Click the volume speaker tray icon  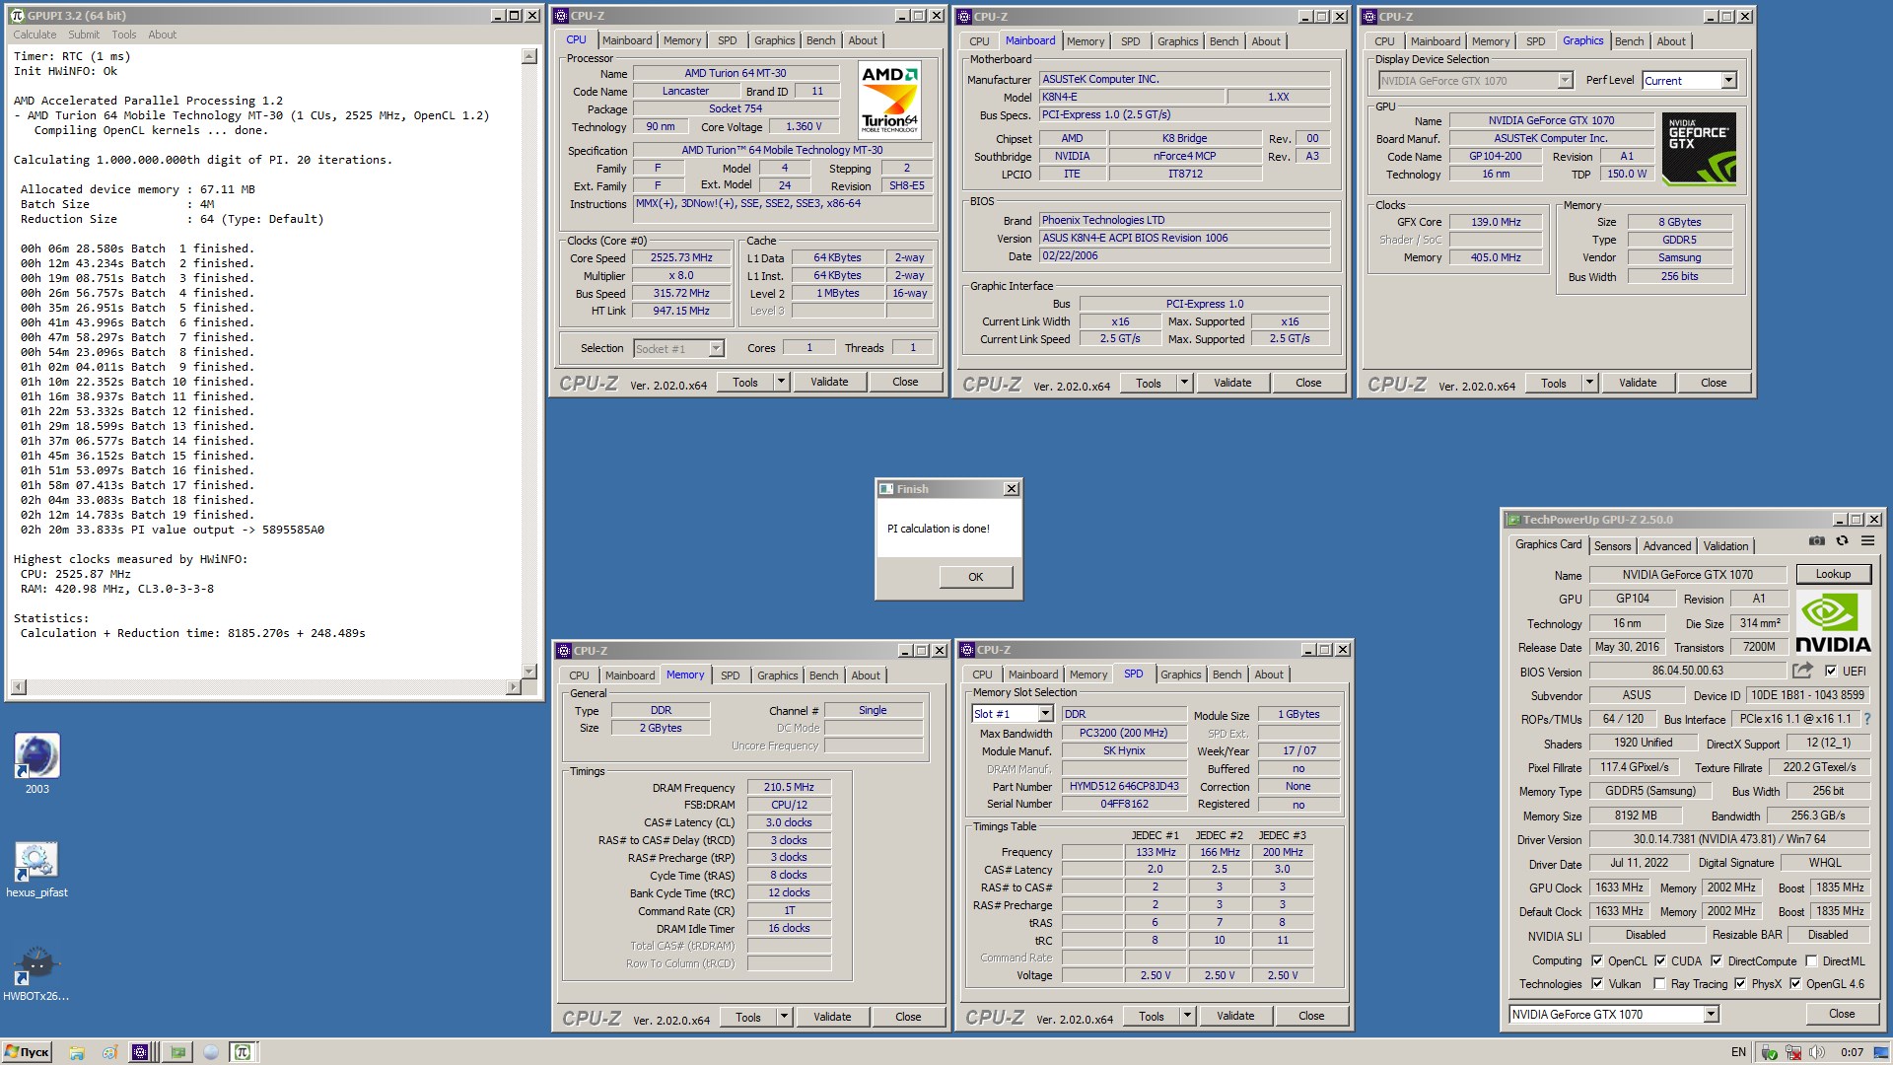[x=1816, y=1052]
